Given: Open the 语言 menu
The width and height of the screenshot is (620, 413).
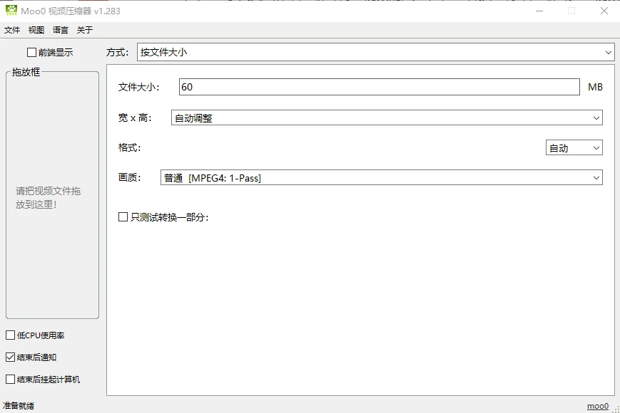Looking at the screenshot, I should [61, 30].
